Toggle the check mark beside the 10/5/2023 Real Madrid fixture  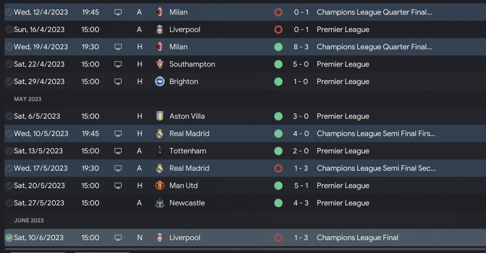tap(9, 134)
